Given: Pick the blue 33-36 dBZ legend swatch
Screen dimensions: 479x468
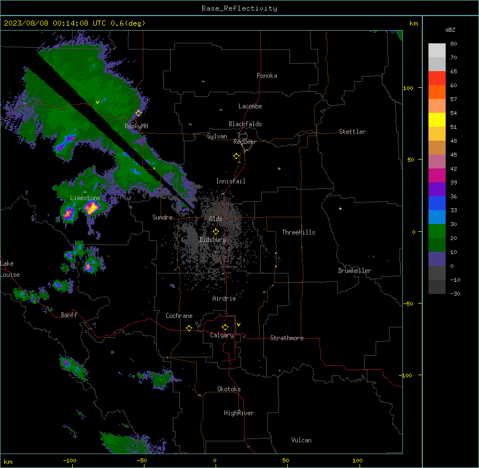Looking at the screenshot, I should pyautogui.click(x=437, y=203).
